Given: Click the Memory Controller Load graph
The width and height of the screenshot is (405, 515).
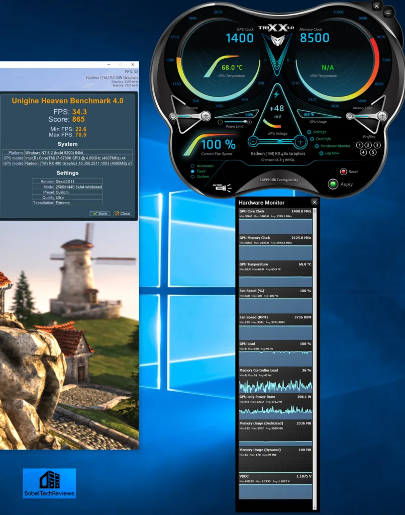Looking at the screenshot, I should 275,385.
